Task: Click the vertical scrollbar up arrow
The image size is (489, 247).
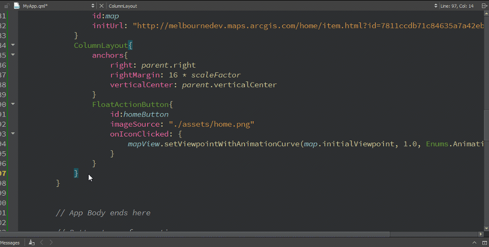Action: tap(486, 13)
